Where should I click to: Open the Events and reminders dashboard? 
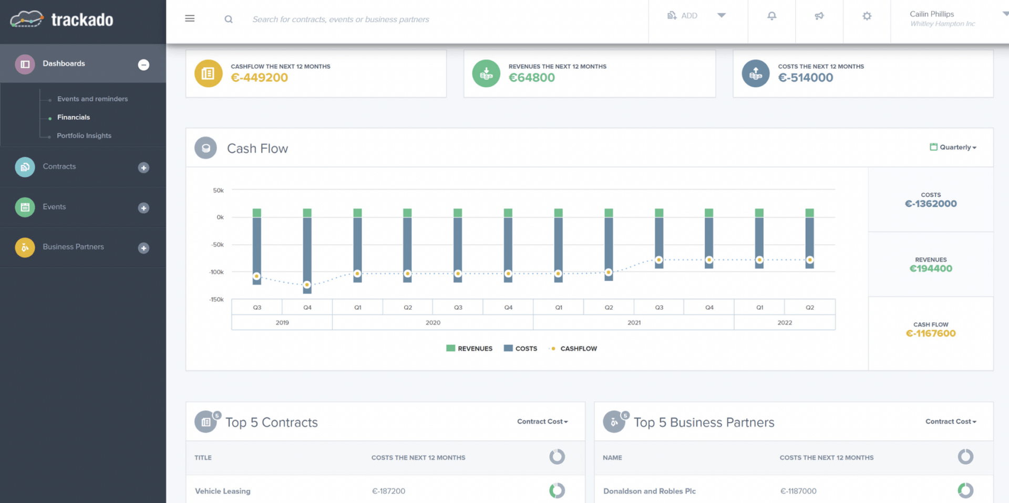[92, 99]
